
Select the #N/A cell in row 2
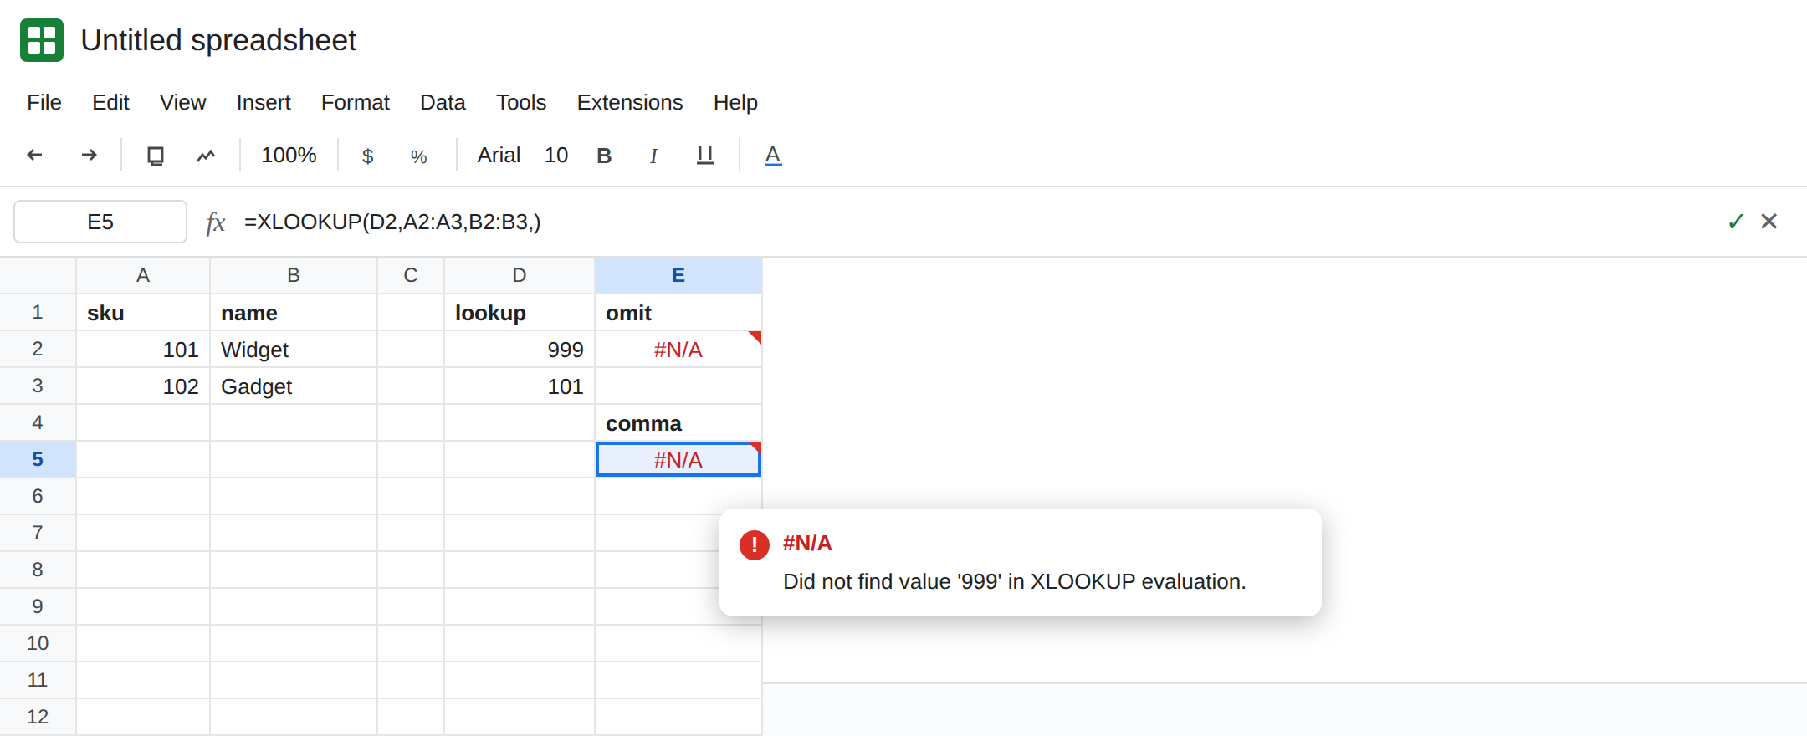coord(678,349)
